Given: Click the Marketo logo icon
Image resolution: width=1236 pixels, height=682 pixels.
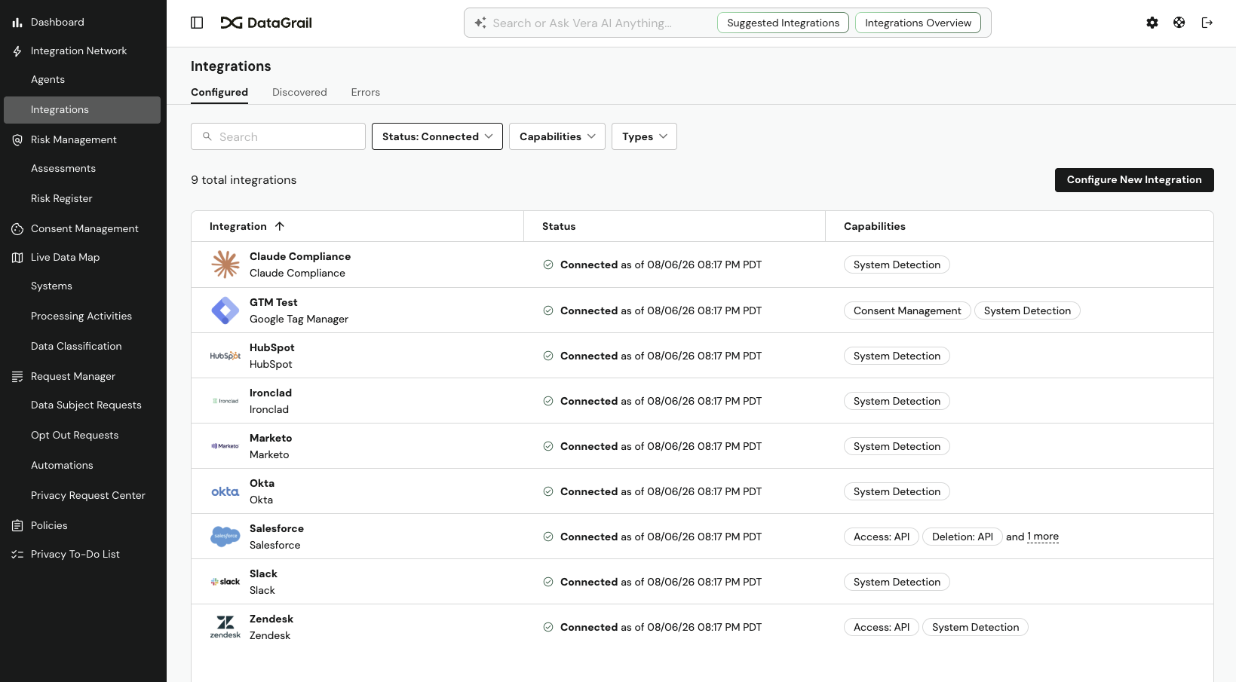Looking at the screenshot, I should click(x=225, y=446).
